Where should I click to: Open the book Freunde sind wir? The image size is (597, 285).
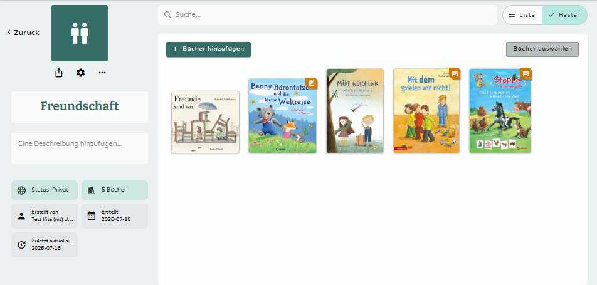tap(205, 122)
